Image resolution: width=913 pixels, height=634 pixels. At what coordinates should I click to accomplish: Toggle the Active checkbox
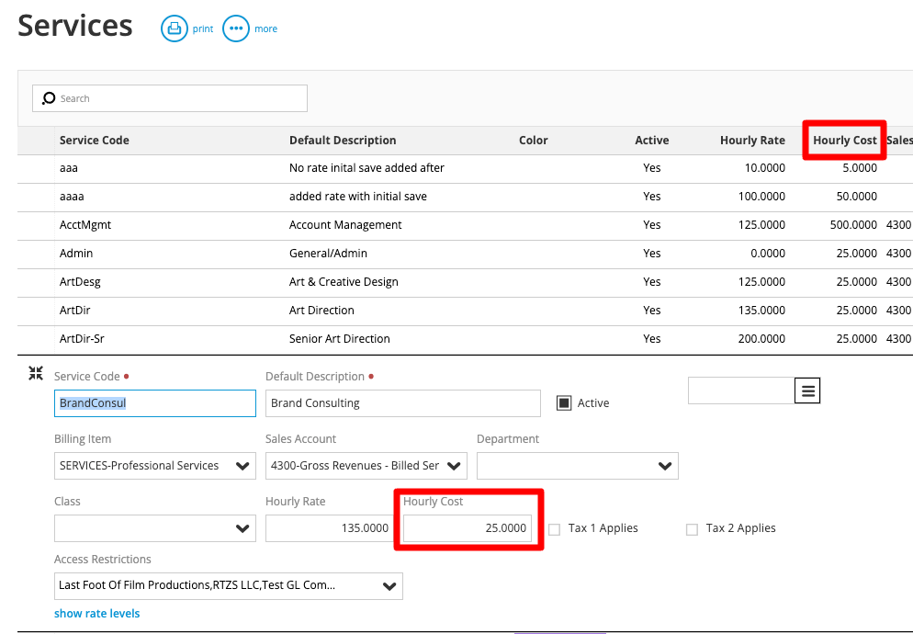click(x=564, y=402)
